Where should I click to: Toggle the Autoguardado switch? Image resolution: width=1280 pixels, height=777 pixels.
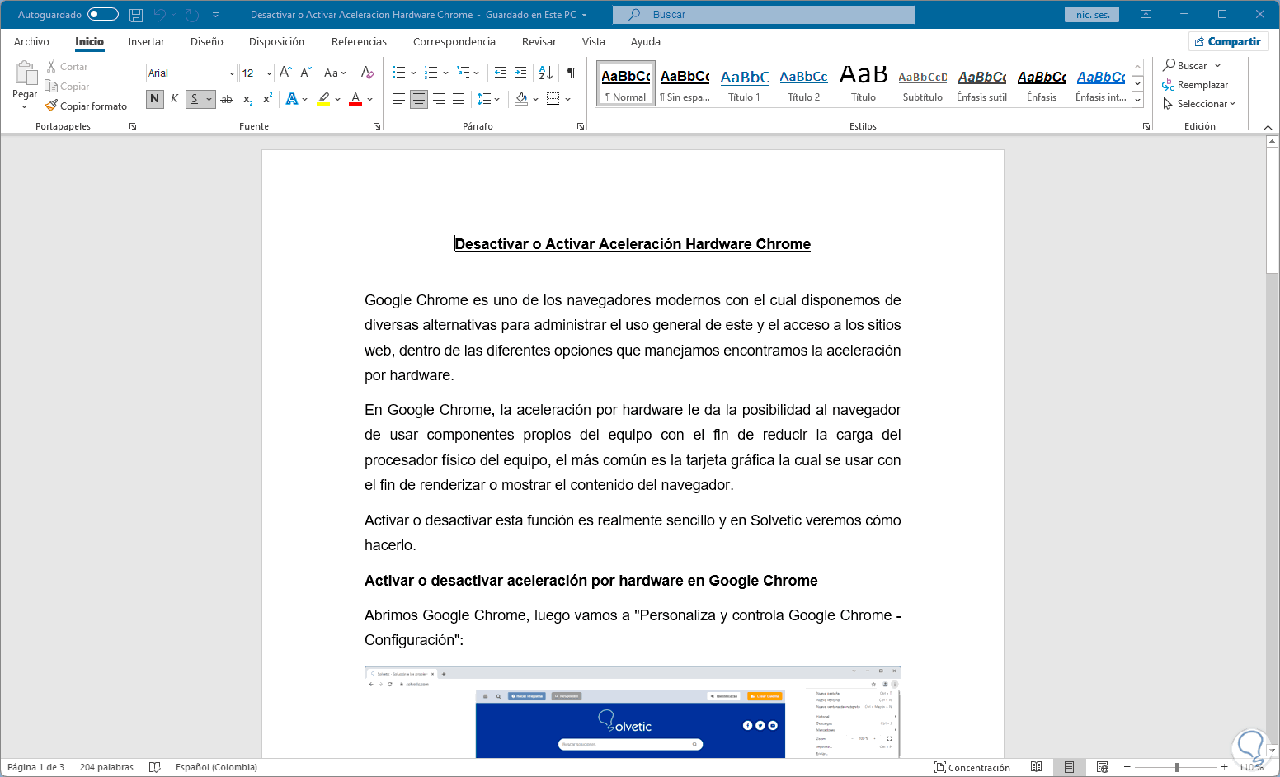click(x=103, y=14)
